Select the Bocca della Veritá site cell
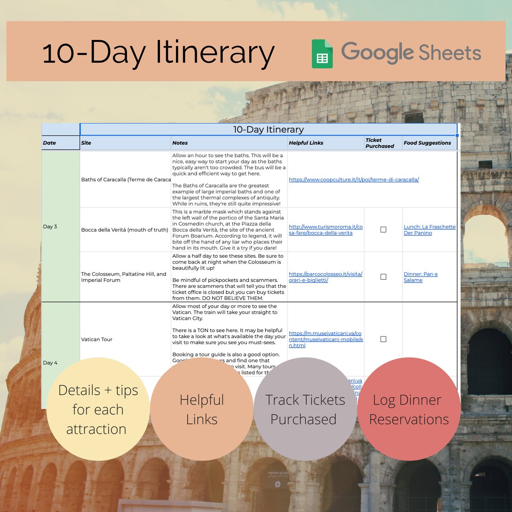The width and height of the screenshot is (512, 512). (125, 230)
